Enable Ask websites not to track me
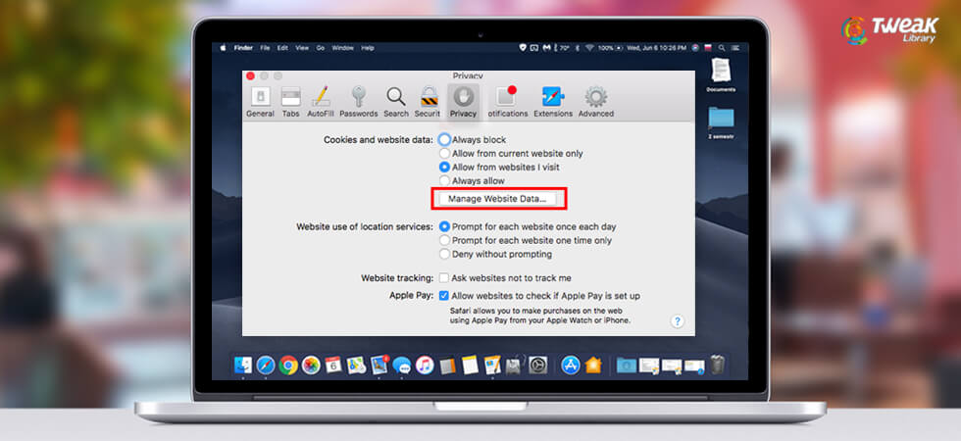The width and height of the screenshot is (961, 441). (x=445, y=278)
